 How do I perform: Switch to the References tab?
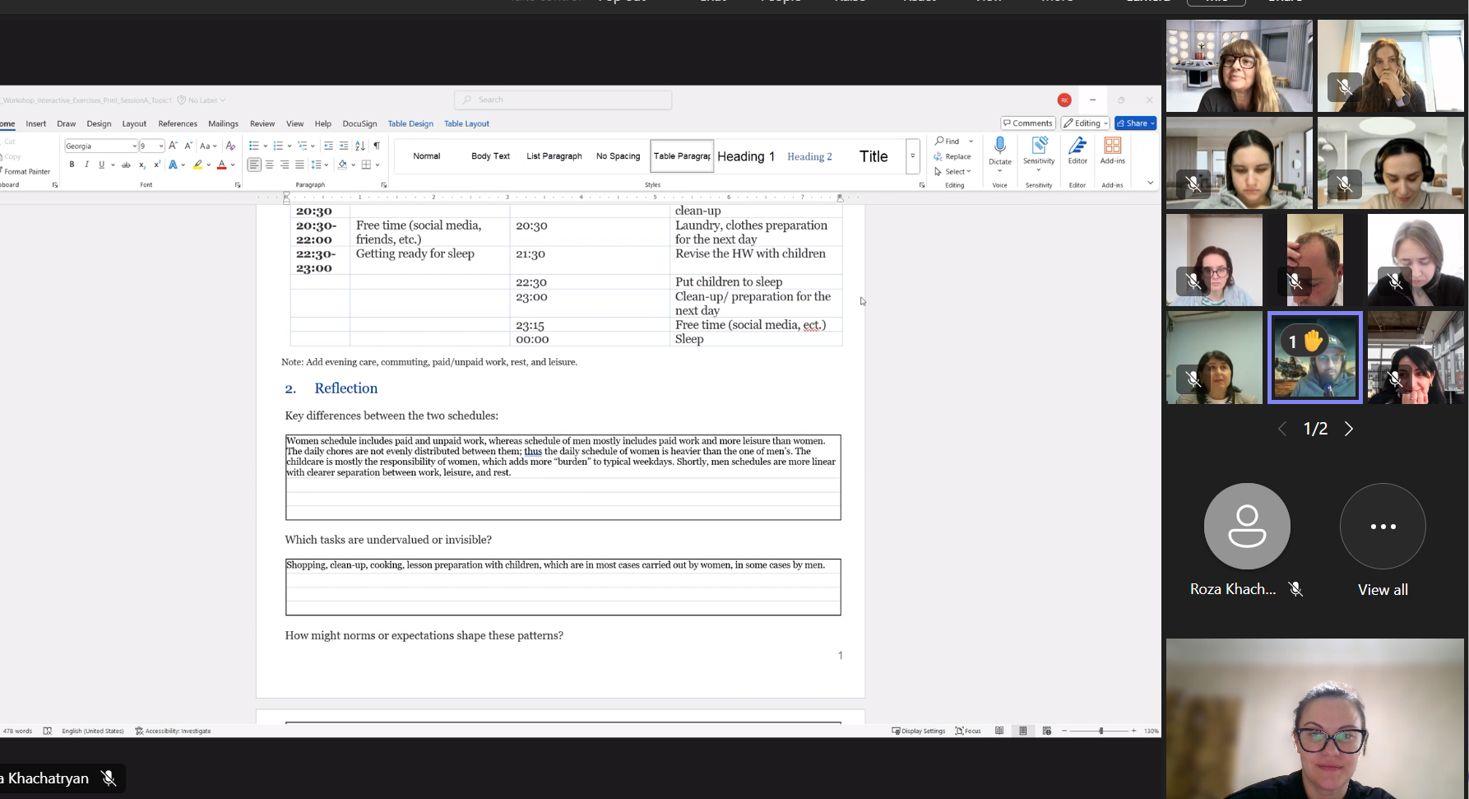[x=178, y=123]
